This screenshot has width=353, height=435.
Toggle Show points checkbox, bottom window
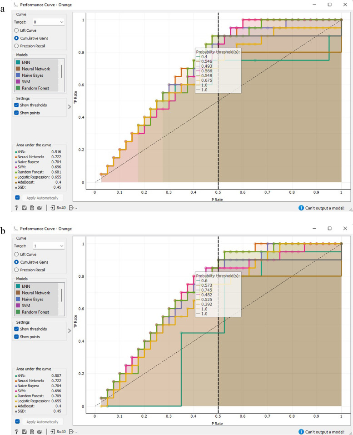coord(16,336)
